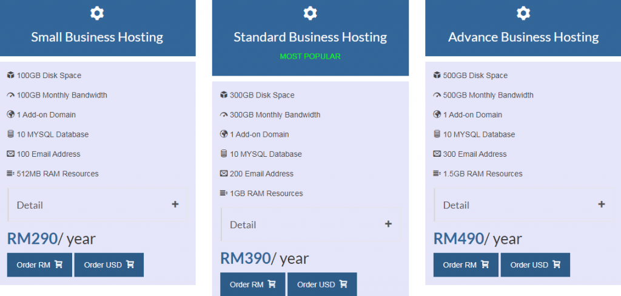Click the 300GB Monthly Bandwidth text
Image resolution: width=621 pixels, height=296 pixels.
275,114
